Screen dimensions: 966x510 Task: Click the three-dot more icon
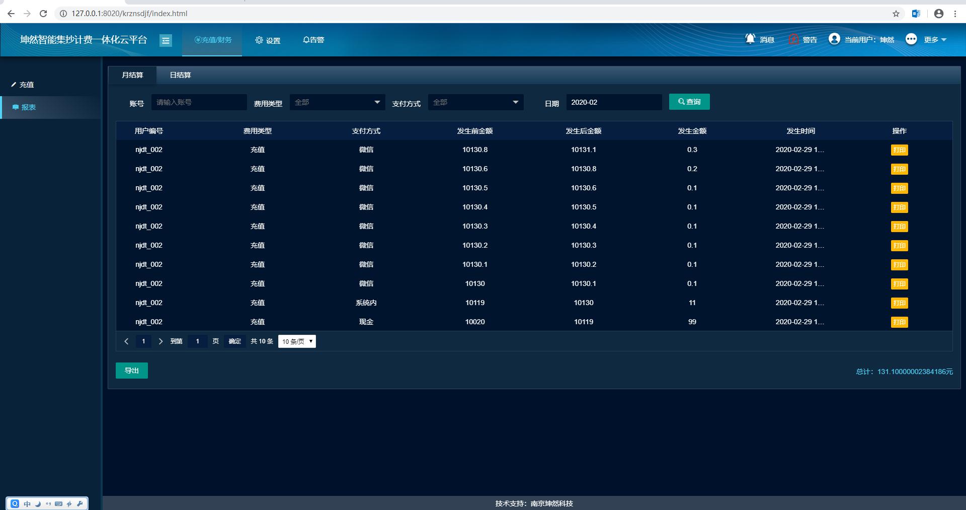[911, 39]
